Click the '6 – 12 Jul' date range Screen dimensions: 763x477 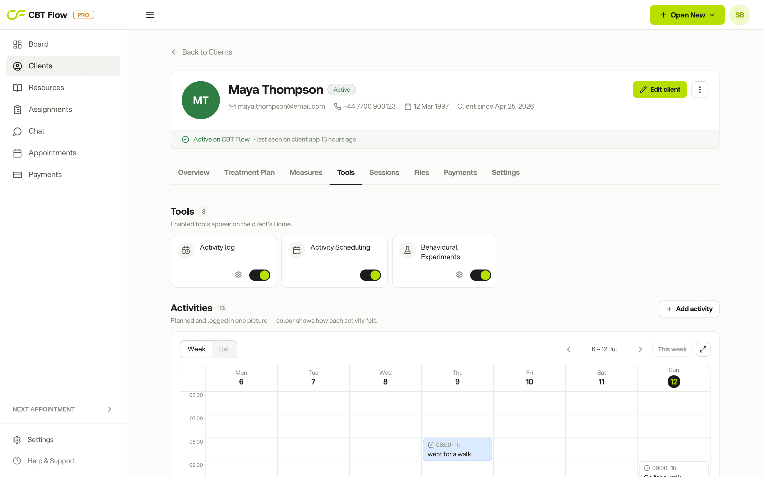click(604, 349)
